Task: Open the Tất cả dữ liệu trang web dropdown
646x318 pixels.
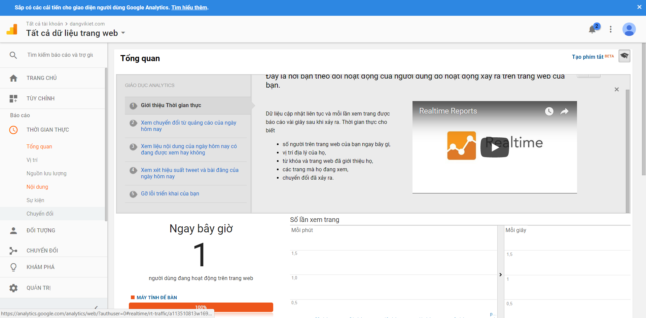Action: (x=76, y=33)
